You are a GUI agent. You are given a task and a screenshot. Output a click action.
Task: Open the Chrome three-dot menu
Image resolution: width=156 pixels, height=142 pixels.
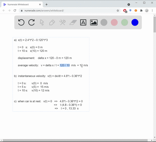tap(152, 11)
